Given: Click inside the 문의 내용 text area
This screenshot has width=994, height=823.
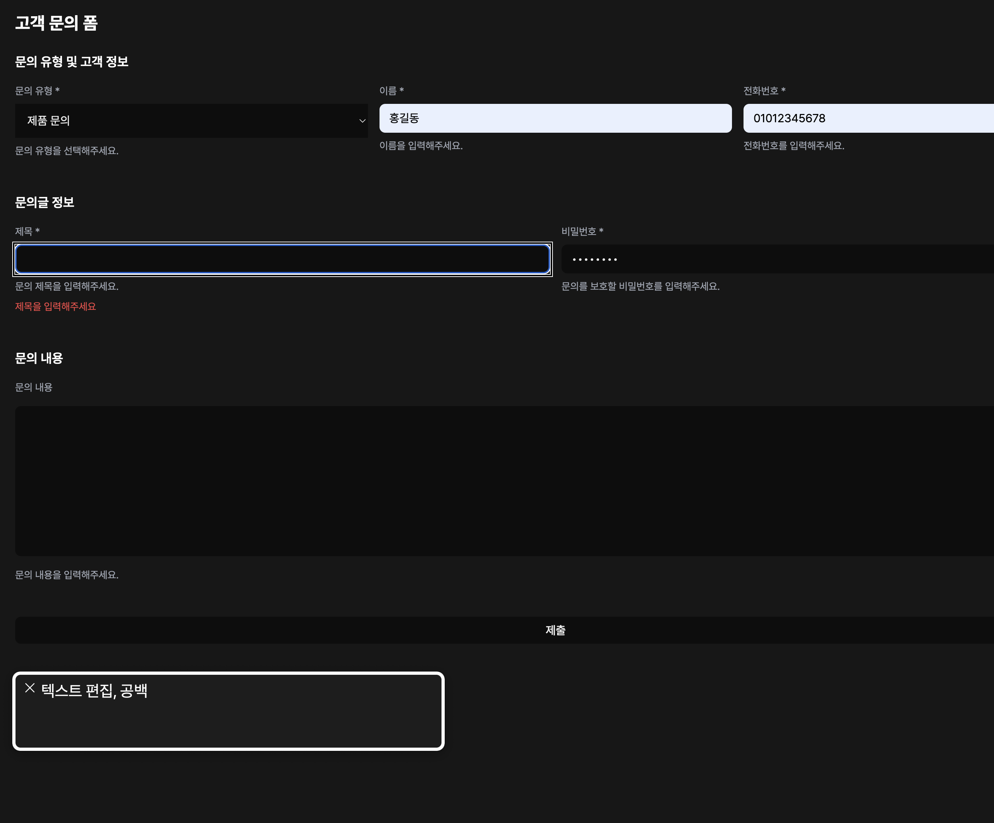Looking at the screenshot, I should tap(504, 480).
